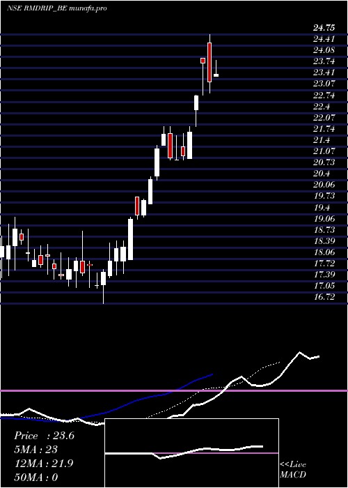Click the tallest red candlestick at the chart peak
Image resolution: width=348 pixels, height=488 pixels.
tap(209, 63)
